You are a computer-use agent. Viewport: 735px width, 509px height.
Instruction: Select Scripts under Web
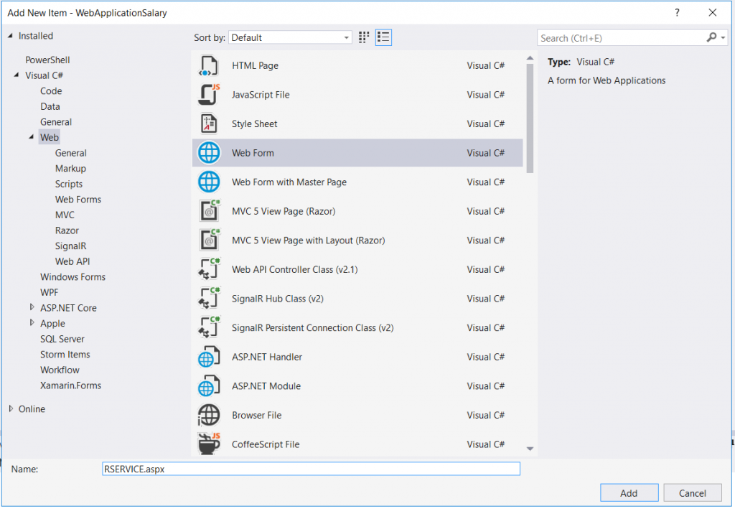click(x=68, y=184)
